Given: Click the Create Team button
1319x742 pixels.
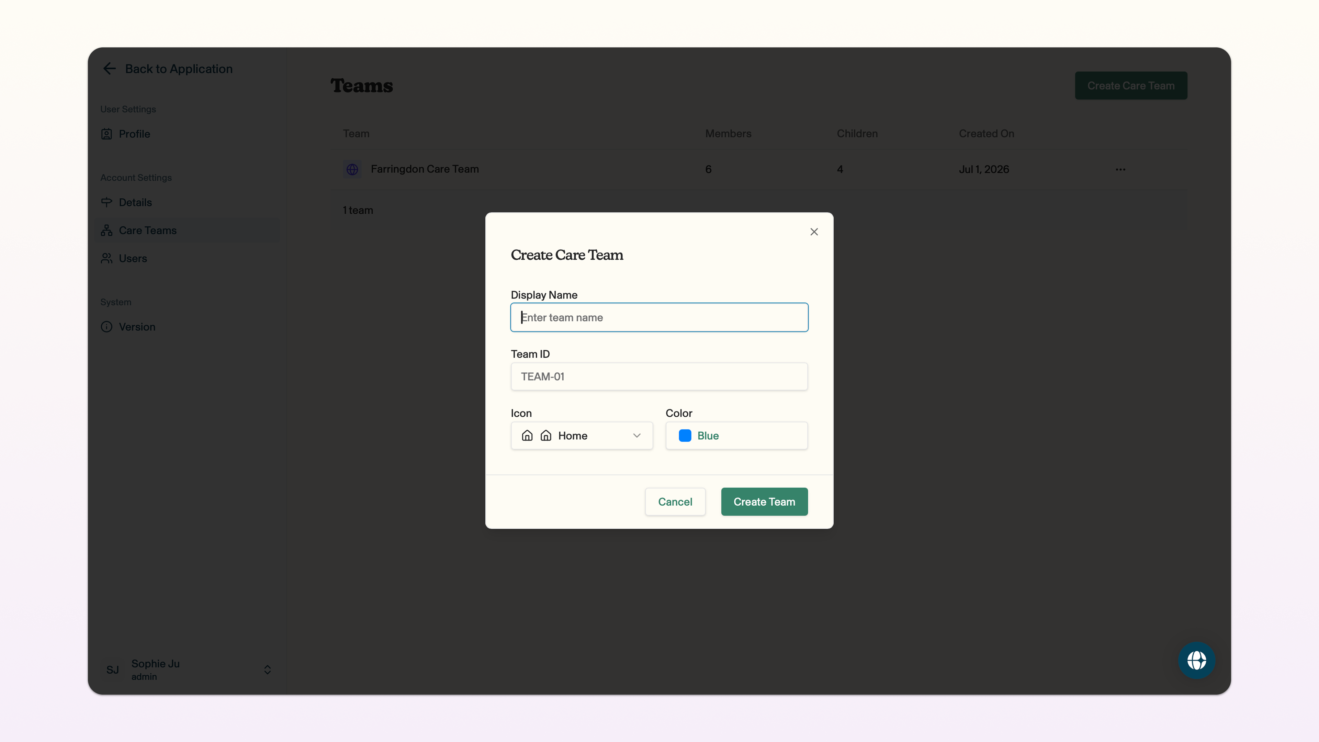Looking at the screenshot, I should pyautogui.click(x=764, y=501).
